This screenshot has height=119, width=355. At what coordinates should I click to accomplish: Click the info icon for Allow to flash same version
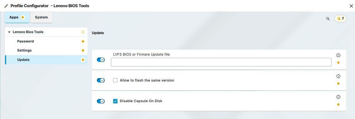coord(338,76)
